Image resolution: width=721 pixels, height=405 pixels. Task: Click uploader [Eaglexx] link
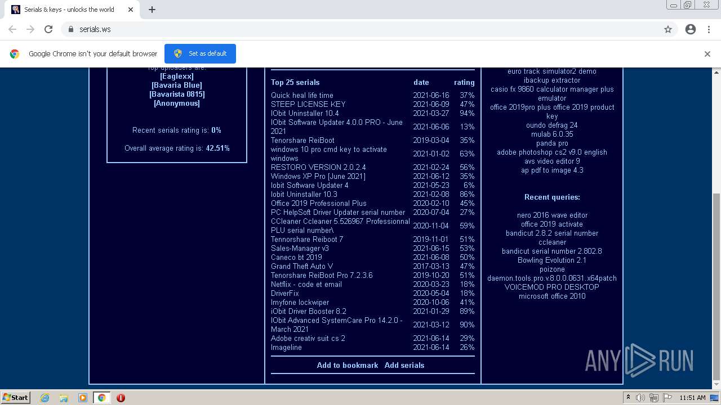click(177, 76)
